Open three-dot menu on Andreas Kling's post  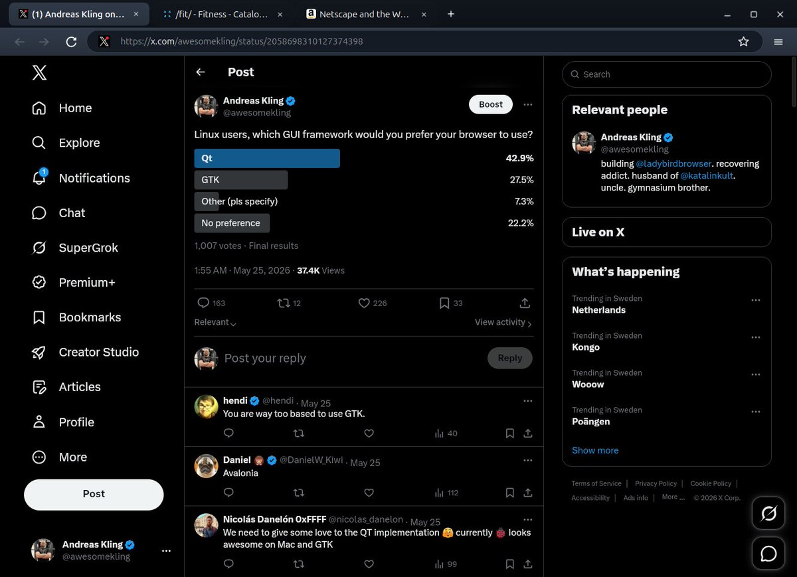(528, 104)
